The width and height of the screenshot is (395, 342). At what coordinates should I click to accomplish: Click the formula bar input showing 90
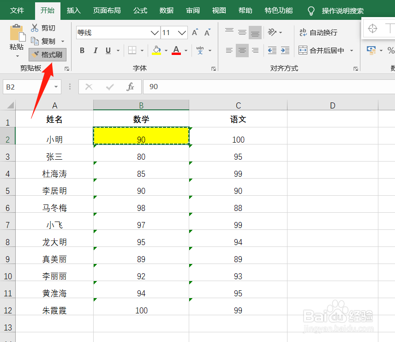click(269, 87)
